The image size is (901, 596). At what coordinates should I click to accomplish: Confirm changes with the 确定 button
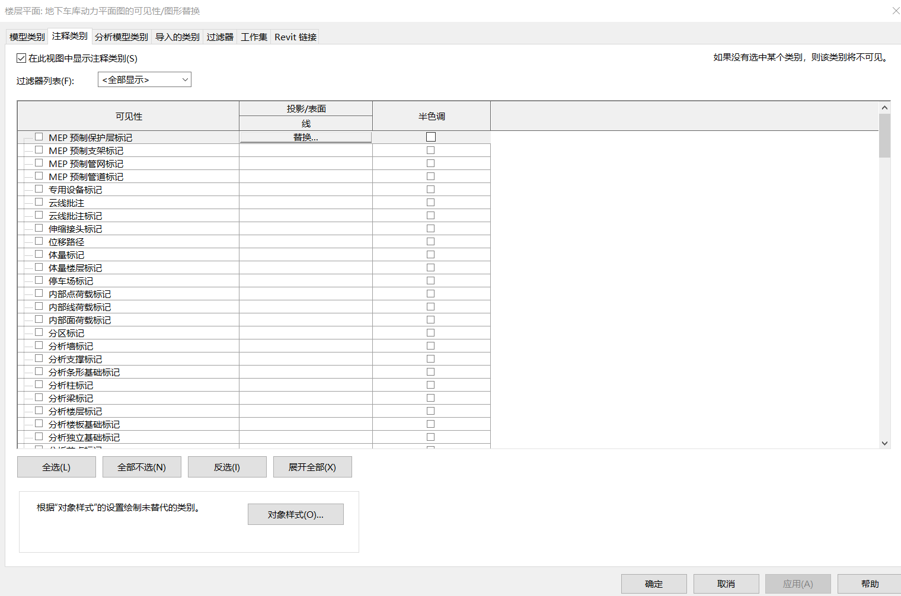654,584
